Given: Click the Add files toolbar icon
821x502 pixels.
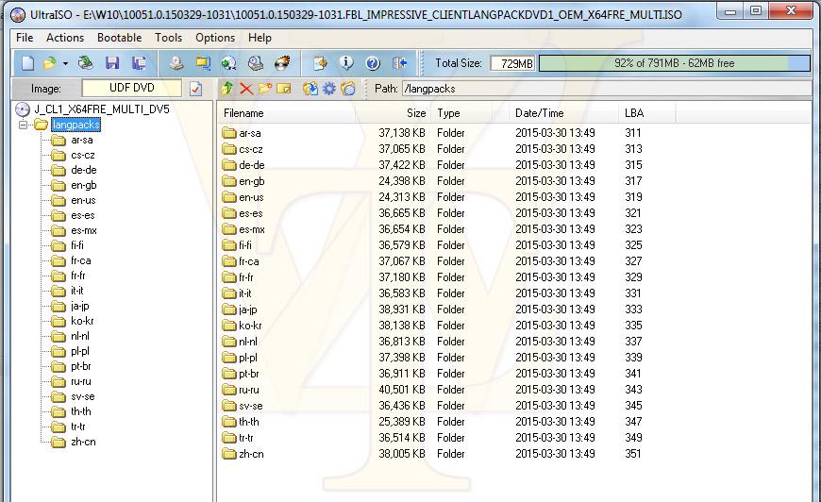Looking at the screenshot, I should (320, 63).
